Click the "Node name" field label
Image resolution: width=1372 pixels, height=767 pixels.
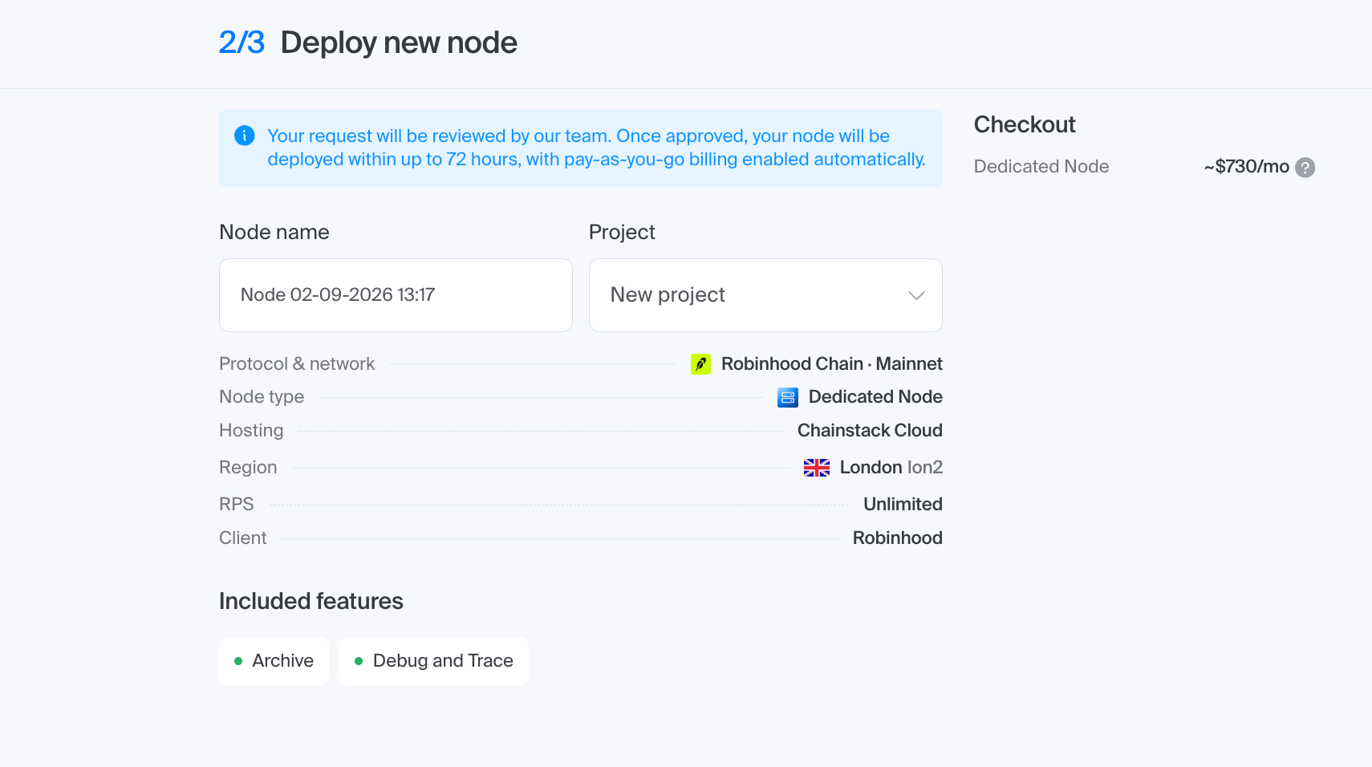click(274, 232)
